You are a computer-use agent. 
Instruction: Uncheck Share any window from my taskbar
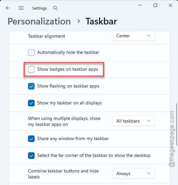[x=31, y=139]
